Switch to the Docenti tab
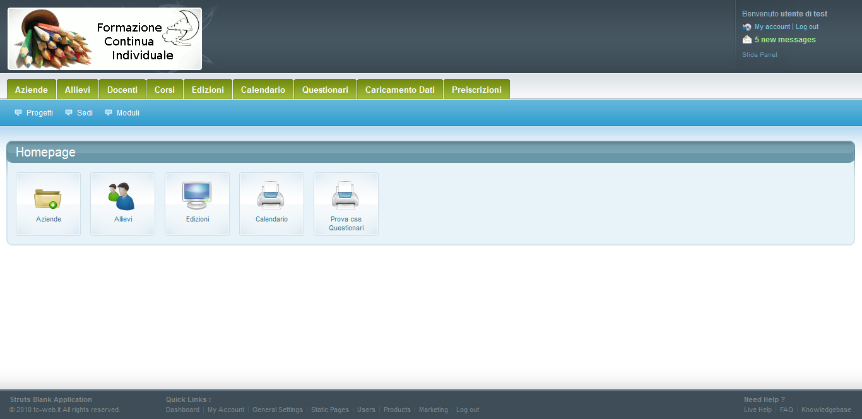This screenshot has width=862, height=419. click(x=122, y=90)
